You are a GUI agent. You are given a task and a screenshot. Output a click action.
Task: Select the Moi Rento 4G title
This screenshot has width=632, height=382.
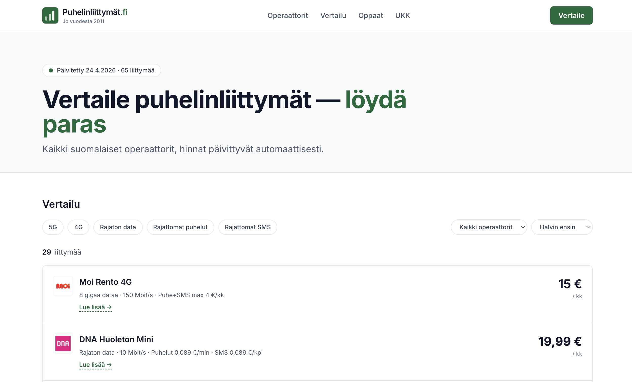click(106, 282)
